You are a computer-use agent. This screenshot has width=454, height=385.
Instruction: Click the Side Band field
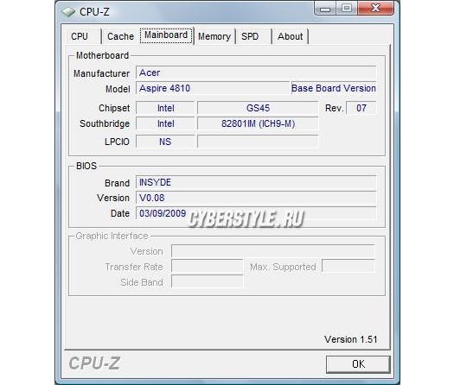coord(208,281)
